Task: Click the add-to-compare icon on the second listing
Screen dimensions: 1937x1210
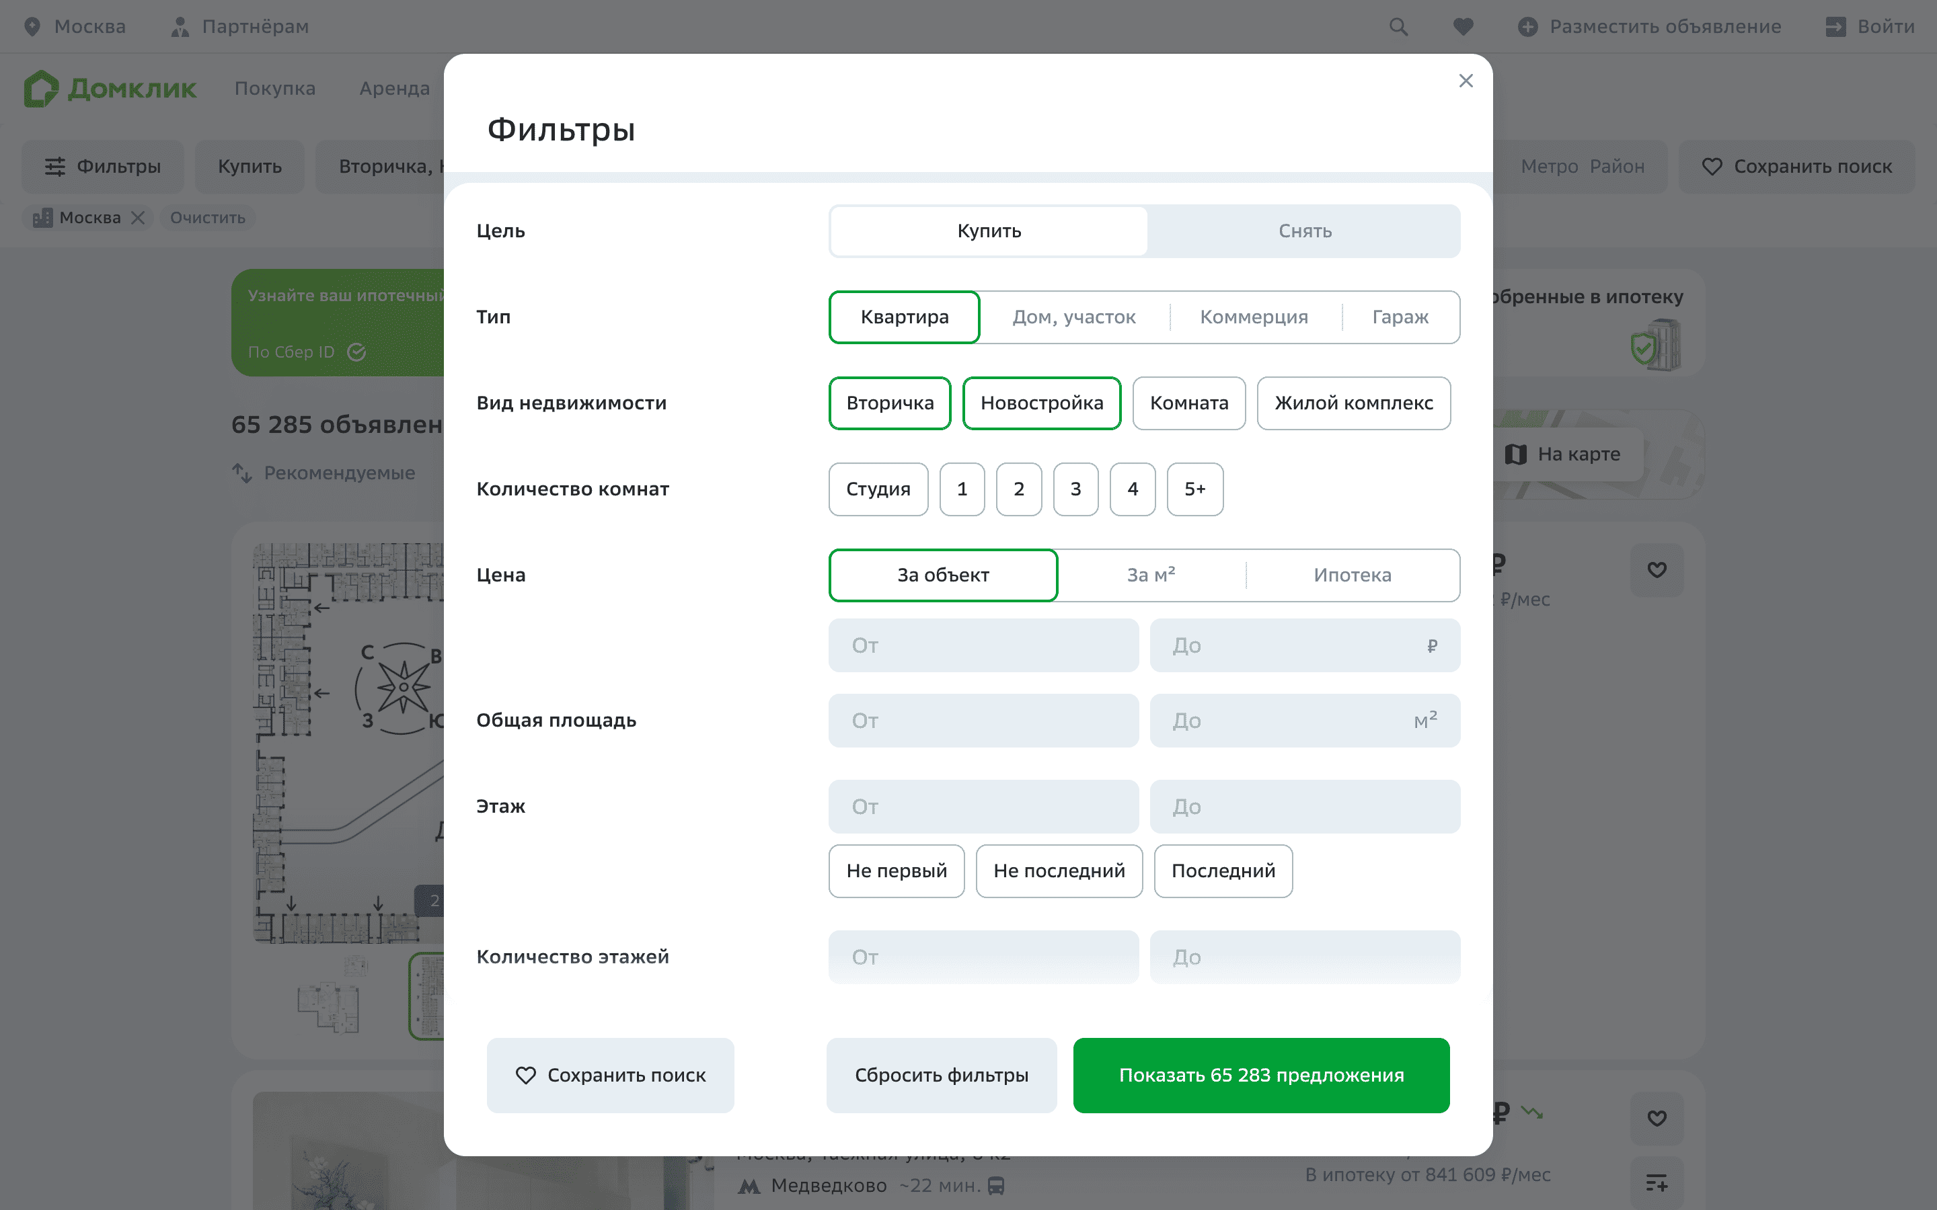Action: (x=1657, y=1182)
